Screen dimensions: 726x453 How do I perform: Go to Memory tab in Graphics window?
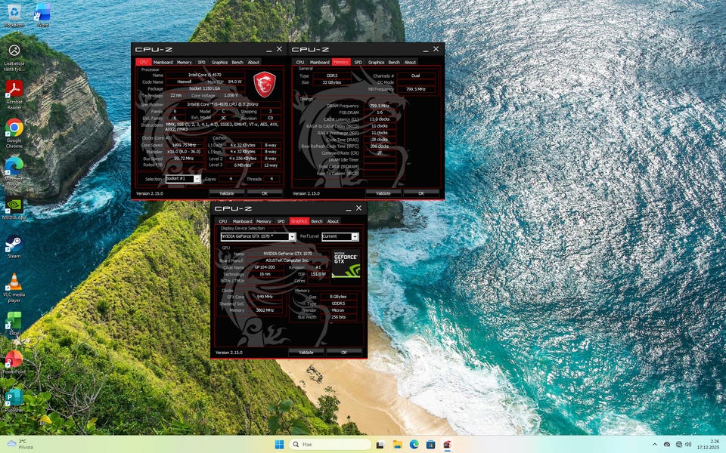point(263,221)
